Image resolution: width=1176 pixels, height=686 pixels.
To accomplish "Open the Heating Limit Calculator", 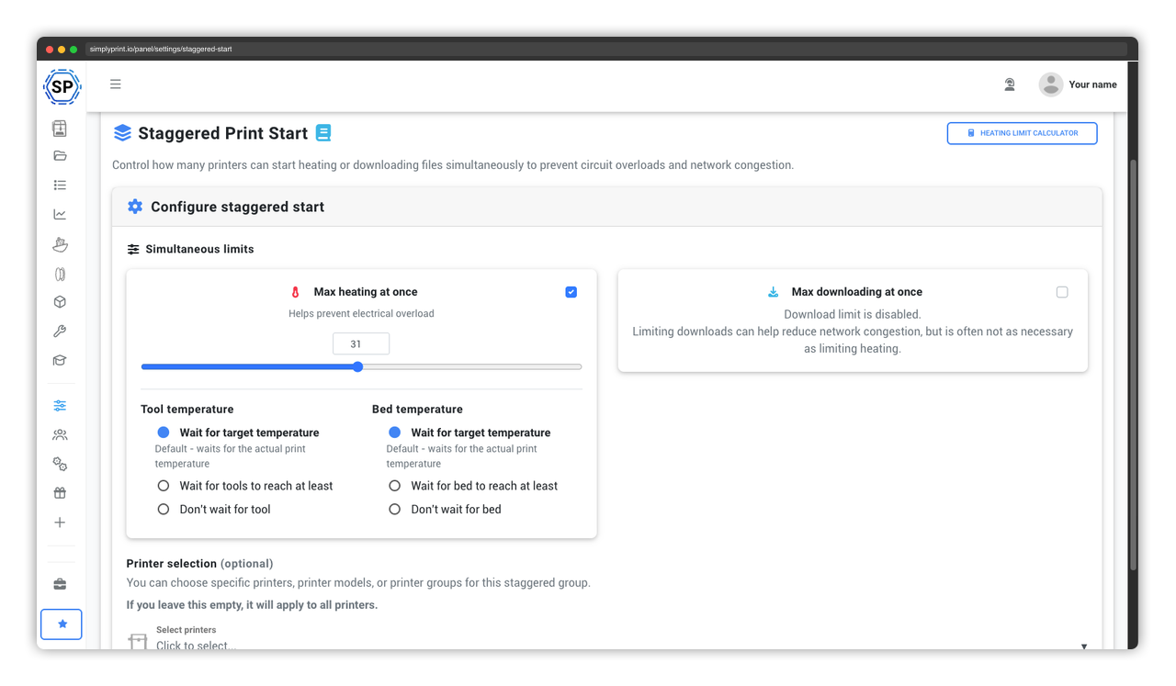I will pos(1023,133).
